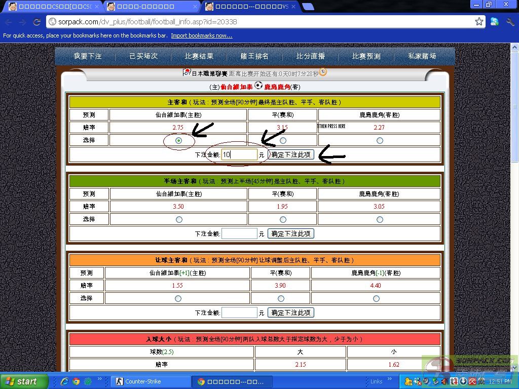The height and width of the screenshot is (389, 519).
Task: Select 鹿島鹿角 客胜 radio in 让球主客和 section
Action: tap(376, 298)
